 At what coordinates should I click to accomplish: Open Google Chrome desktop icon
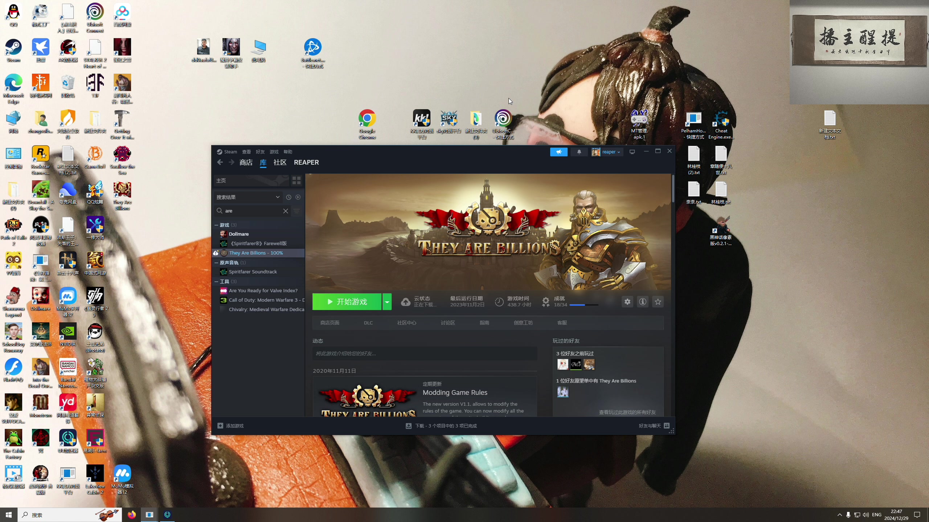coord(367,124)
